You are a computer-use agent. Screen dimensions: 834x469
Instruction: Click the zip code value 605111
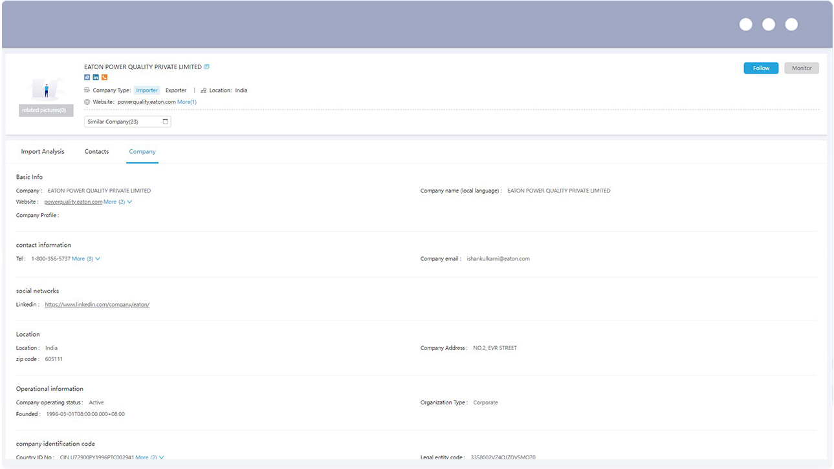(x=54, y=359)
